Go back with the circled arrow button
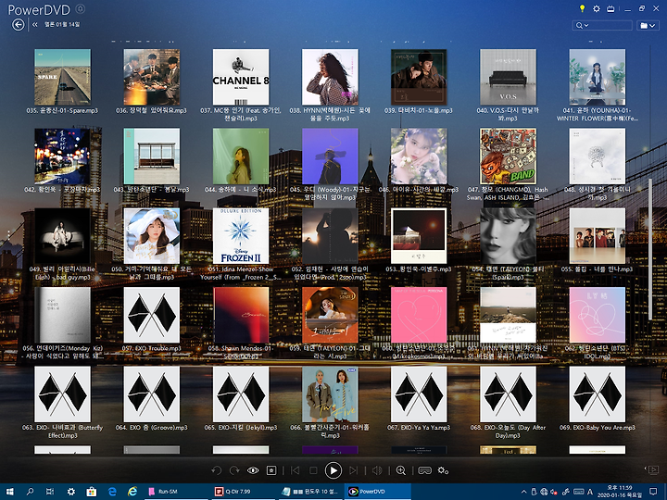667x500 pixels. (x=19, y=25)
